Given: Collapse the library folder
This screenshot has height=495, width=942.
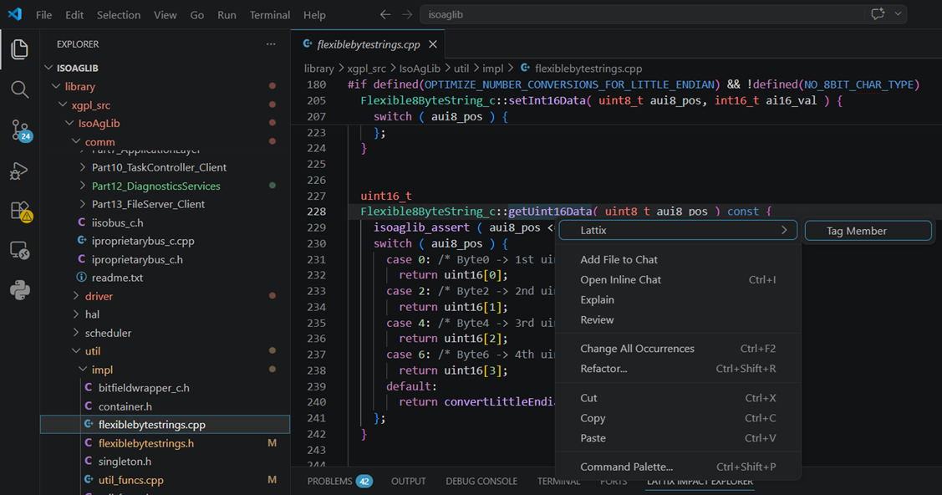Looking at the screenshot, I should tap(56, 86).
